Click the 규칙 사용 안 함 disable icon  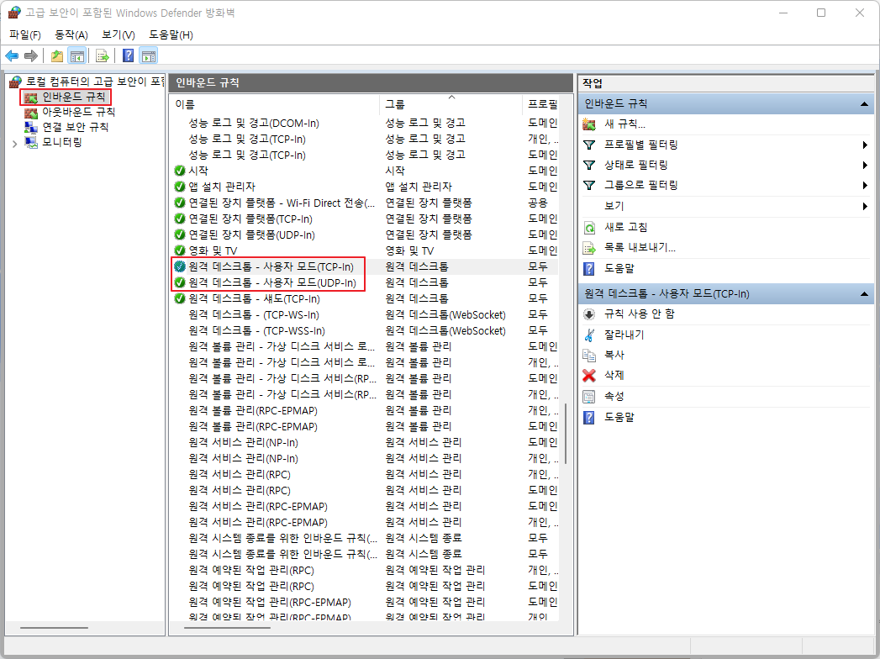(x=589, y=314)
